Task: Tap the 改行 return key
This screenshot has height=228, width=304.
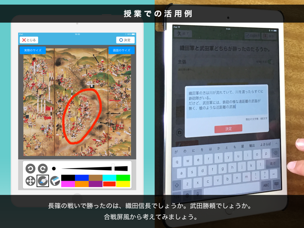Action: pos(273,163)
